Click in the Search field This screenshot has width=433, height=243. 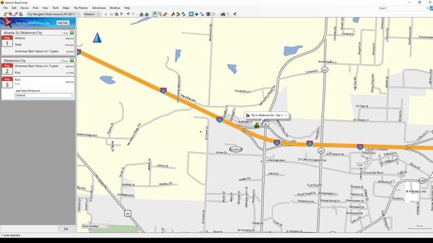(x=403, y=8)
